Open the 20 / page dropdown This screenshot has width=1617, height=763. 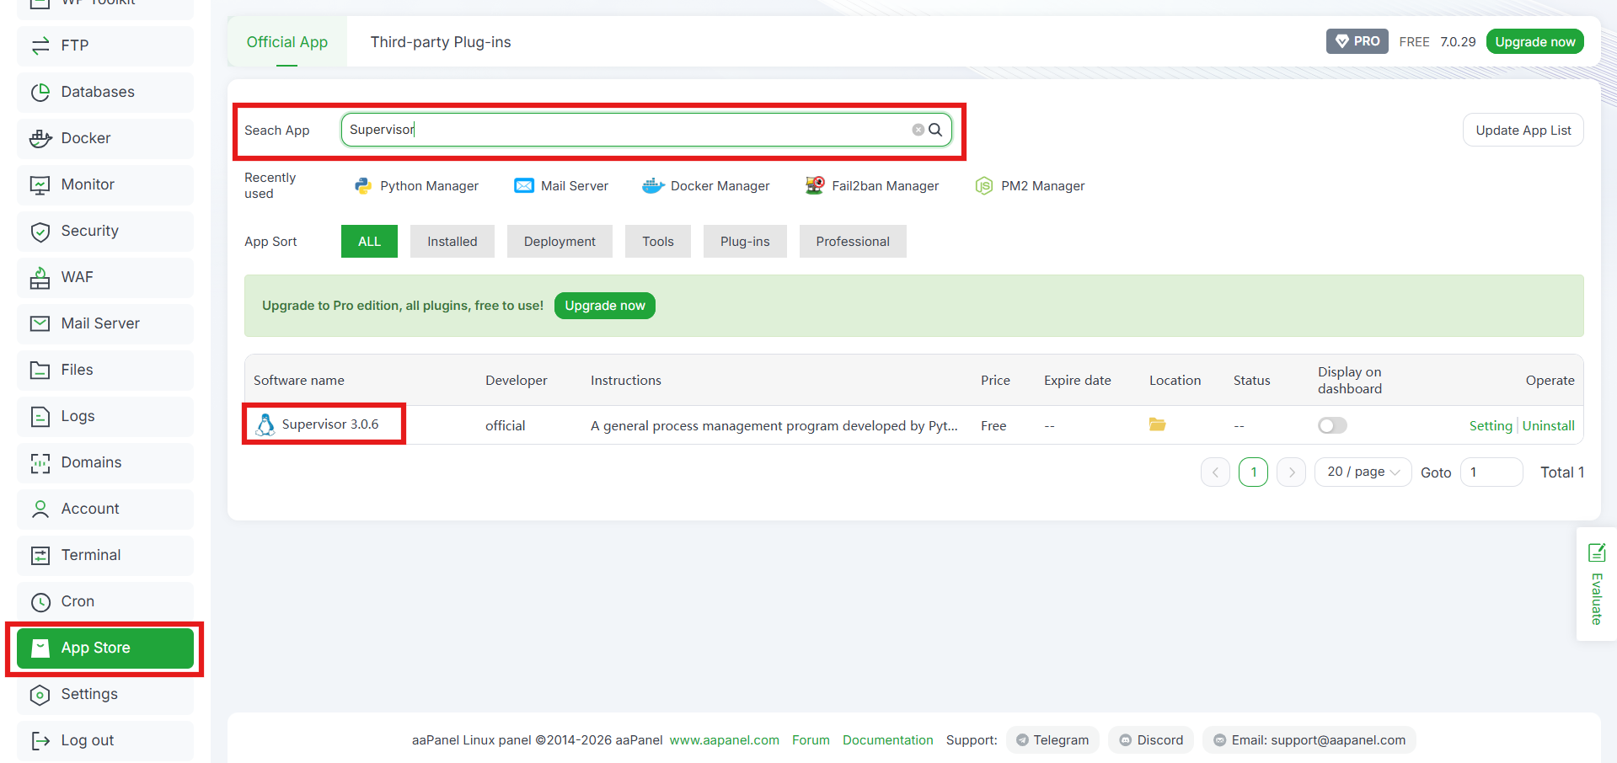(x=1363, y=472)
